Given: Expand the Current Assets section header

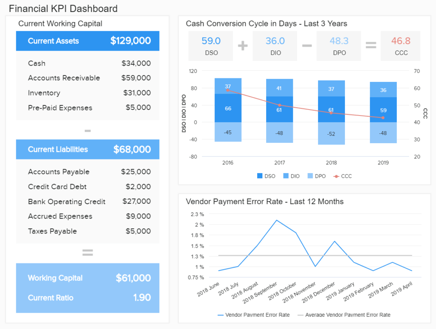Looking at the screenshot, I should tap(87, 41).
